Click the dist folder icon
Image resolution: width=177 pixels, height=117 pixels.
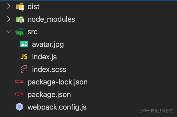click(x=20, y=7)
